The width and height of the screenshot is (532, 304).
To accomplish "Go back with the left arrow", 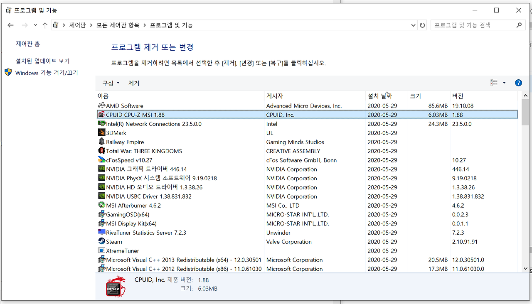I will click(11, 25).
